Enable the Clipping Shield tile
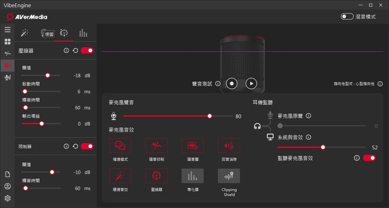Image resolution: width=389 pixels, height=208 pixels. coord(229,176)
